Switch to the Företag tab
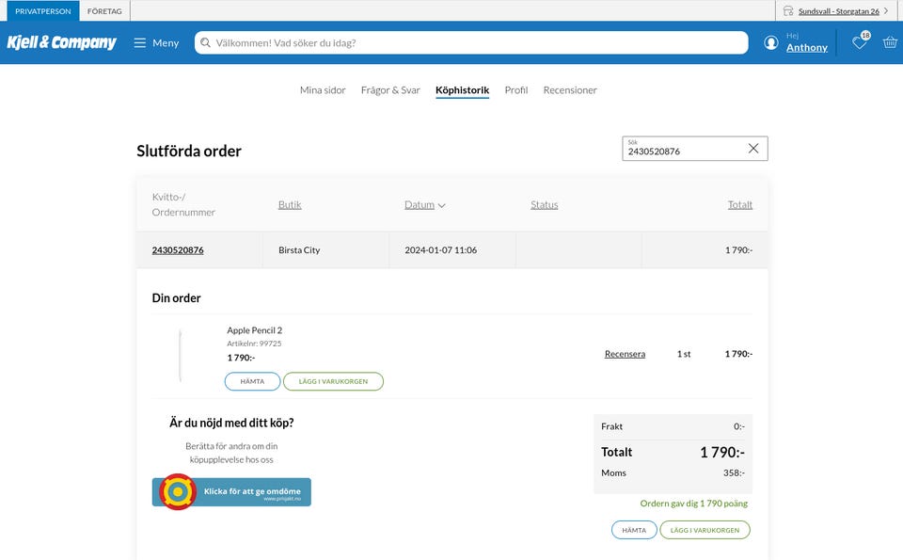 tap(103, 11)
